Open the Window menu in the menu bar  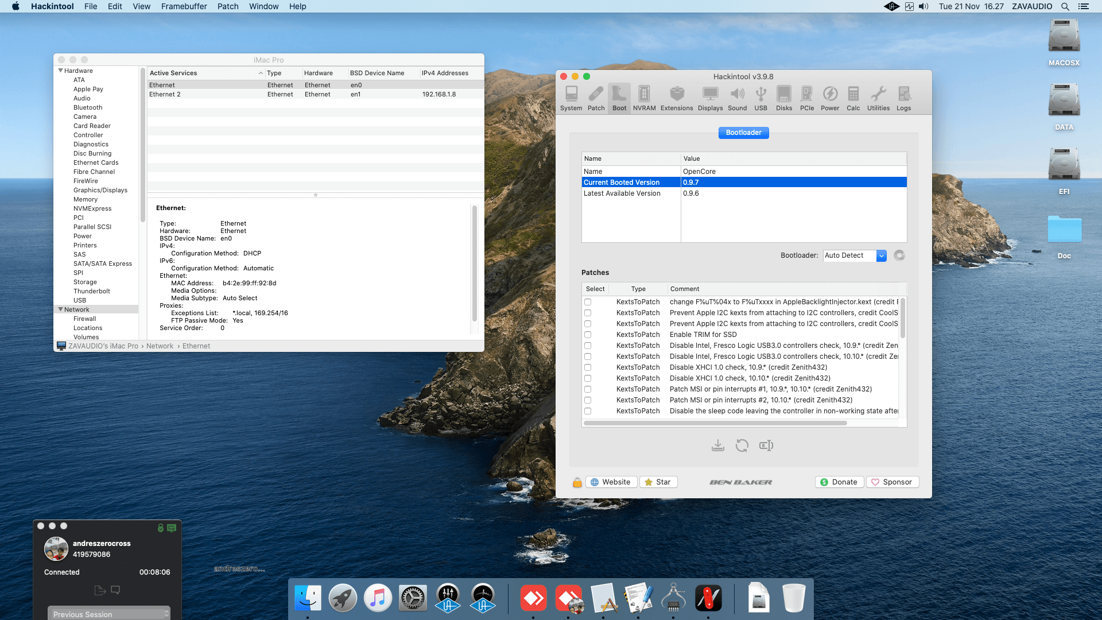coord(263,6)
